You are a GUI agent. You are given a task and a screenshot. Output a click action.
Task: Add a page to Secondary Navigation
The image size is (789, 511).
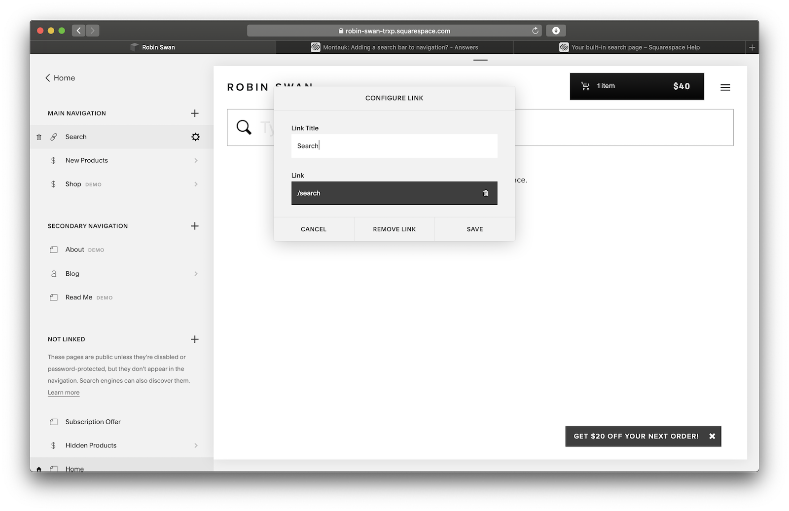tap(195, 226)
